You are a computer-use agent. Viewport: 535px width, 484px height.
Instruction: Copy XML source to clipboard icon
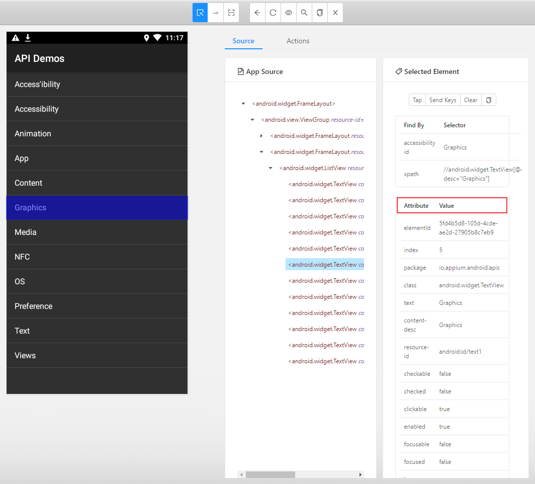[x=320, y=13]
